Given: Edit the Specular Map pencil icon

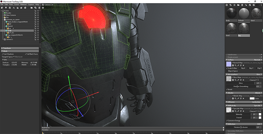Looking at the screenshot, I should coord(238,111).
